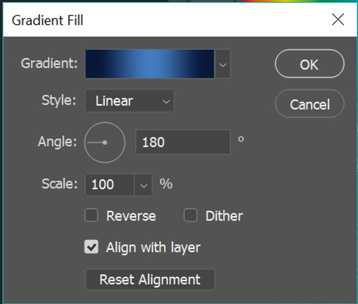Focus the Angle field showing 180

(182, 142)
